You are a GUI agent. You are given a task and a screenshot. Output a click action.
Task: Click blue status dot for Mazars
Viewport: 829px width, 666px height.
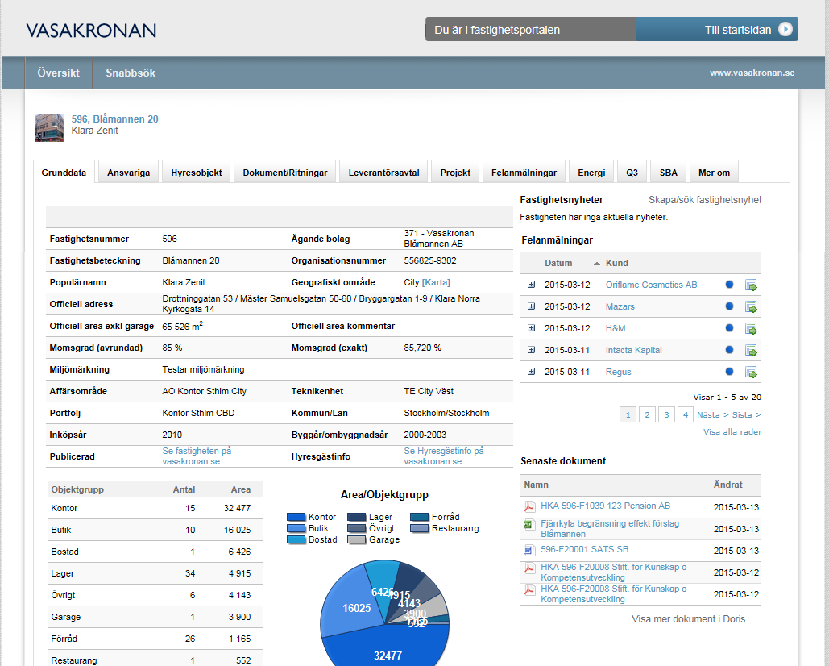730,306
